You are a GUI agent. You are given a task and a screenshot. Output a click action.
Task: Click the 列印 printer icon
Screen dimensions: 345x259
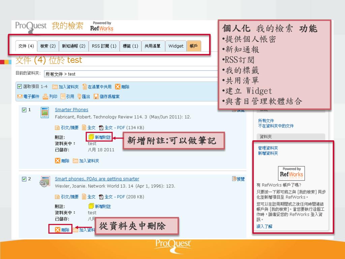45,96
